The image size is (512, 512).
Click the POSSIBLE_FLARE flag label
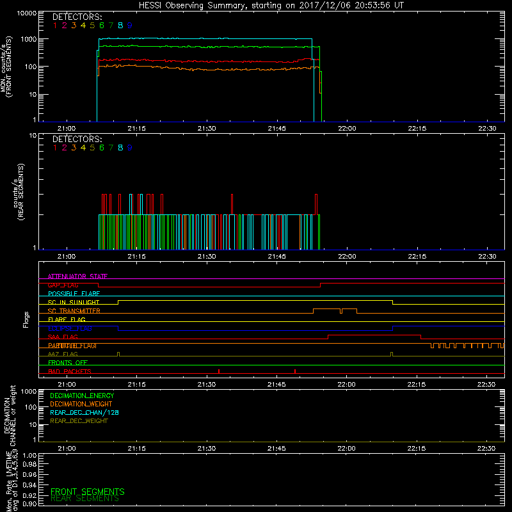(74, 294)
